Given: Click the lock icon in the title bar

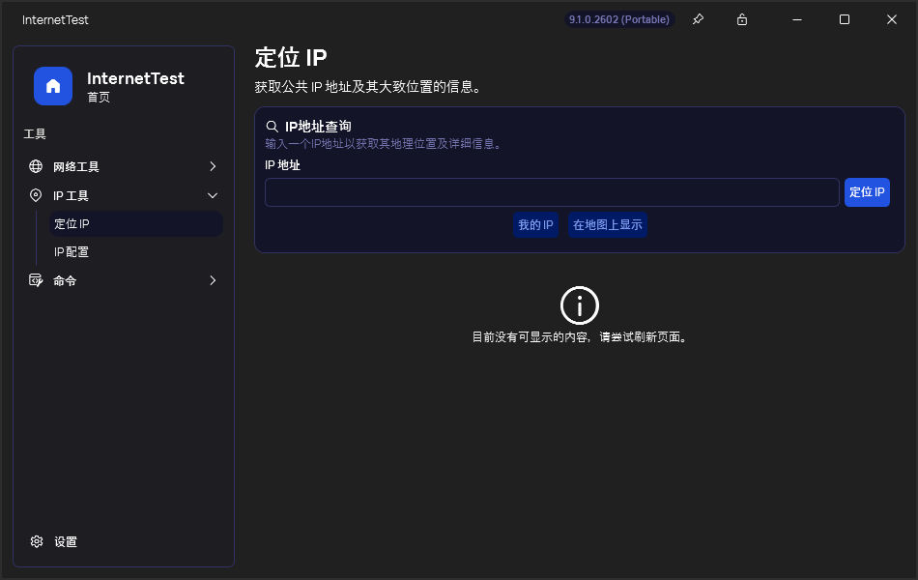Looking at the screenshot, I should click(741, 18).
